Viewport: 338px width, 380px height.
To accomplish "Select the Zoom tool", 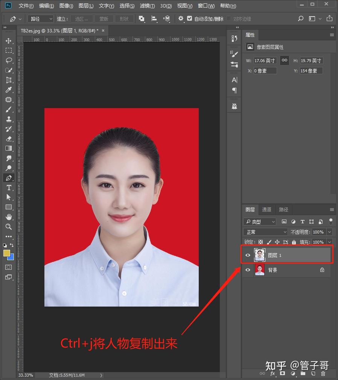I will [x=8, y=227].
